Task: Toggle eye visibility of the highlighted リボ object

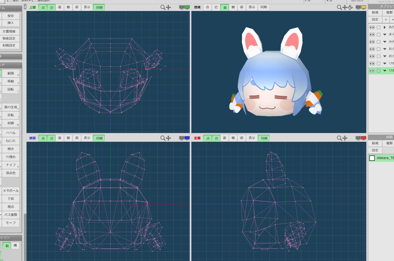Action: click(x=372, y=71)
